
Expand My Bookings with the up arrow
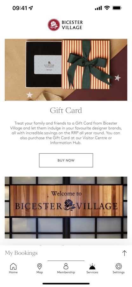124,253
